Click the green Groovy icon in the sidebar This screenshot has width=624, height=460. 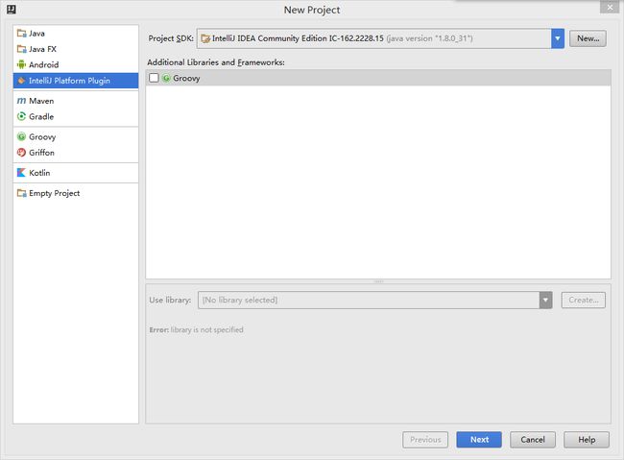point(21,136)
